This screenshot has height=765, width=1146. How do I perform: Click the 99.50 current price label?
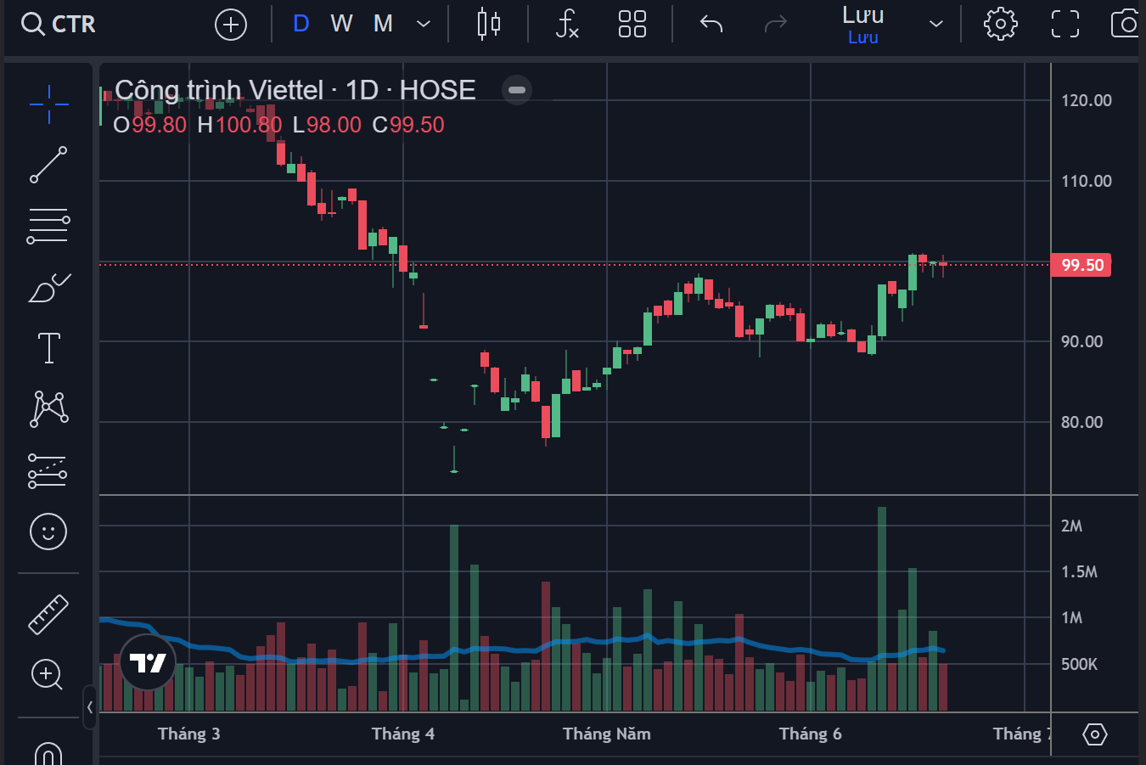[1081, 265]
